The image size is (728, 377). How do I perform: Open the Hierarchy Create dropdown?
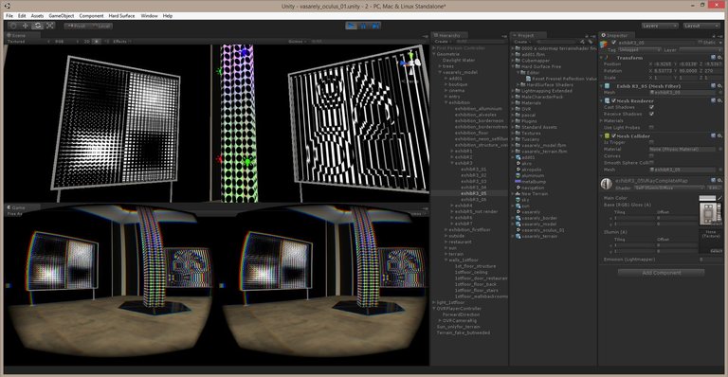click(443, 42)
